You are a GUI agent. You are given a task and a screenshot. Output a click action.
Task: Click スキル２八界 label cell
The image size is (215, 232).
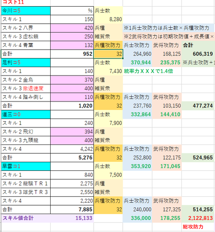[26, 28]
